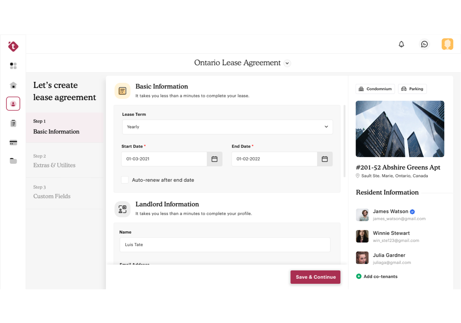Screen dimensions: 461x323
Task: Click the landlord Name field Luis Tate
Action: point(225,245)
